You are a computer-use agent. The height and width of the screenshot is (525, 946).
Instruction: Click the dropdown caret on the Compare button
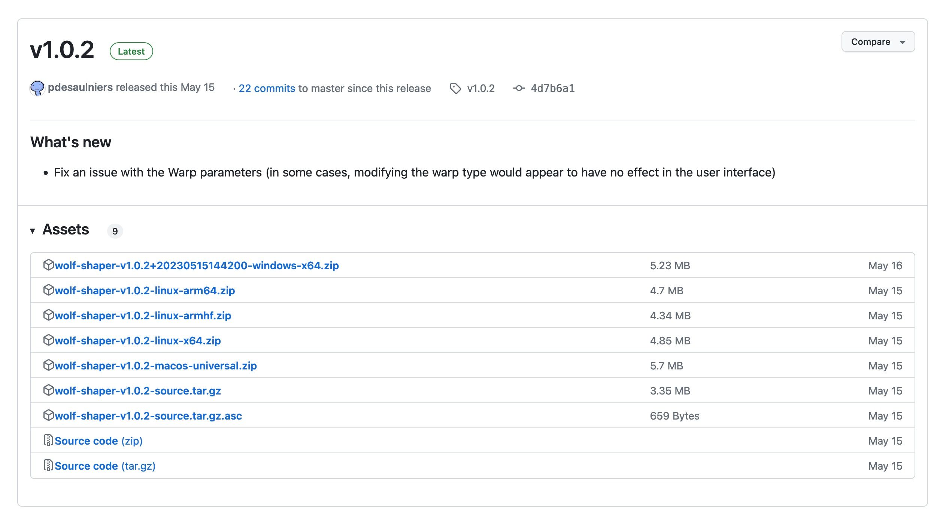[903, 42]
